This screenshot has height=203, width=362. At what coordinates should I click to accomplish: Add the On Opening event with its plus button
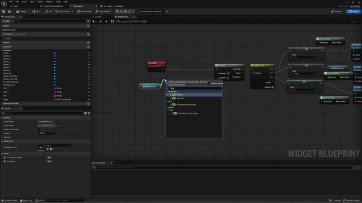pos(49,161)
